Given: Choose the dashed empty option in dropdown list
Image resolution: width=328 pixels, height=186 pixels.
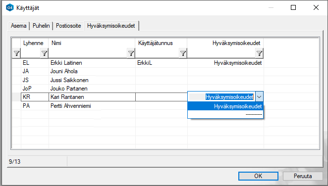Looking at the screenshot, I should 225,114.
